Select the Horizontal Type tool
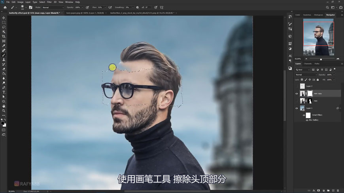This screenshot has height=193, width=344. 4,92
